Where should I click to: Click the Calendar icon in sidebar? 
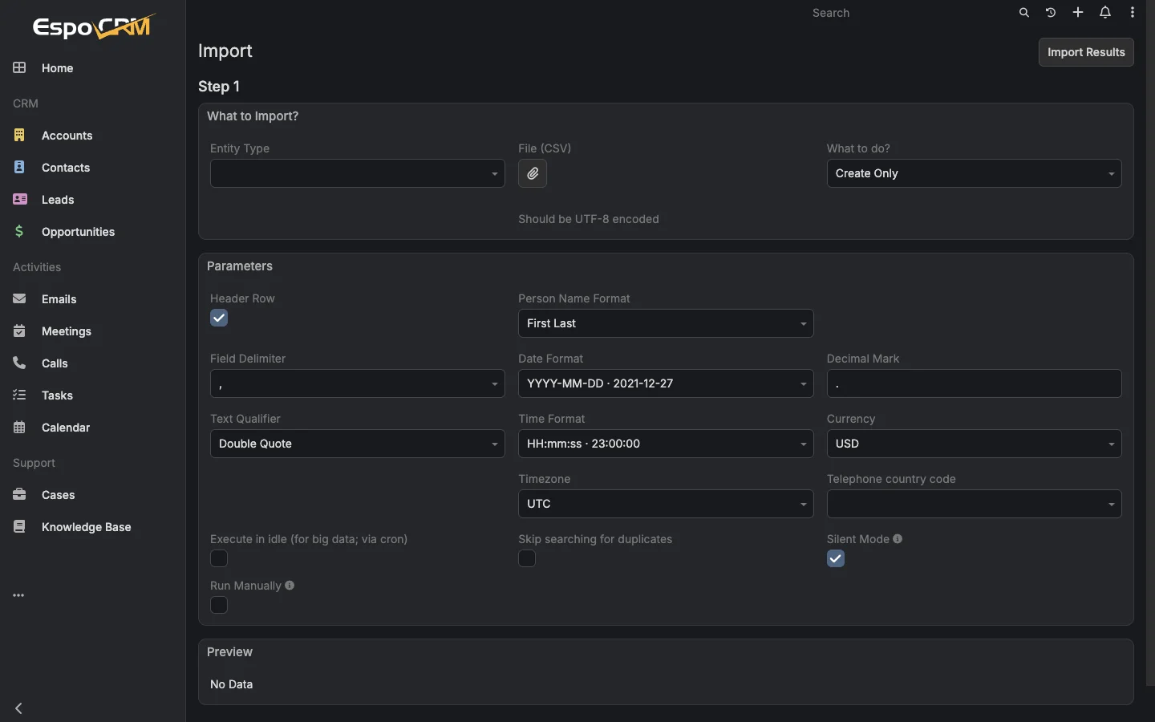19,428
